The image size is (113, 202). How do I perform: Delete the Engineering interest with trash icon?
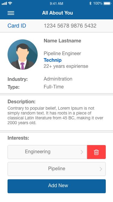coord(96,152)
